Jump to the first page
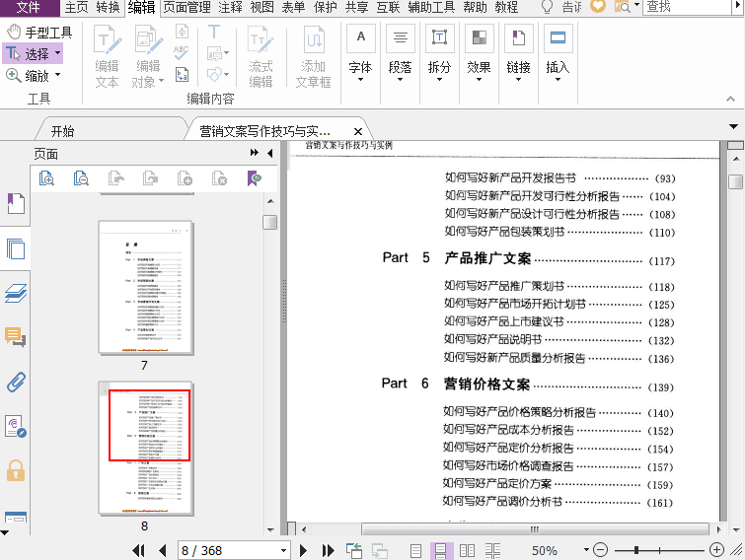745x560 pixels. click(x=139, y=550)
